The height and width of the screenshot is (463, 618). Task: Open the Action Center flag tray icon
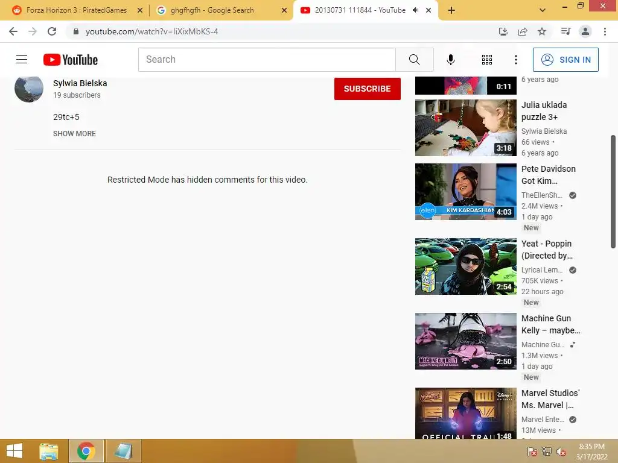click(x=532, y=451)
